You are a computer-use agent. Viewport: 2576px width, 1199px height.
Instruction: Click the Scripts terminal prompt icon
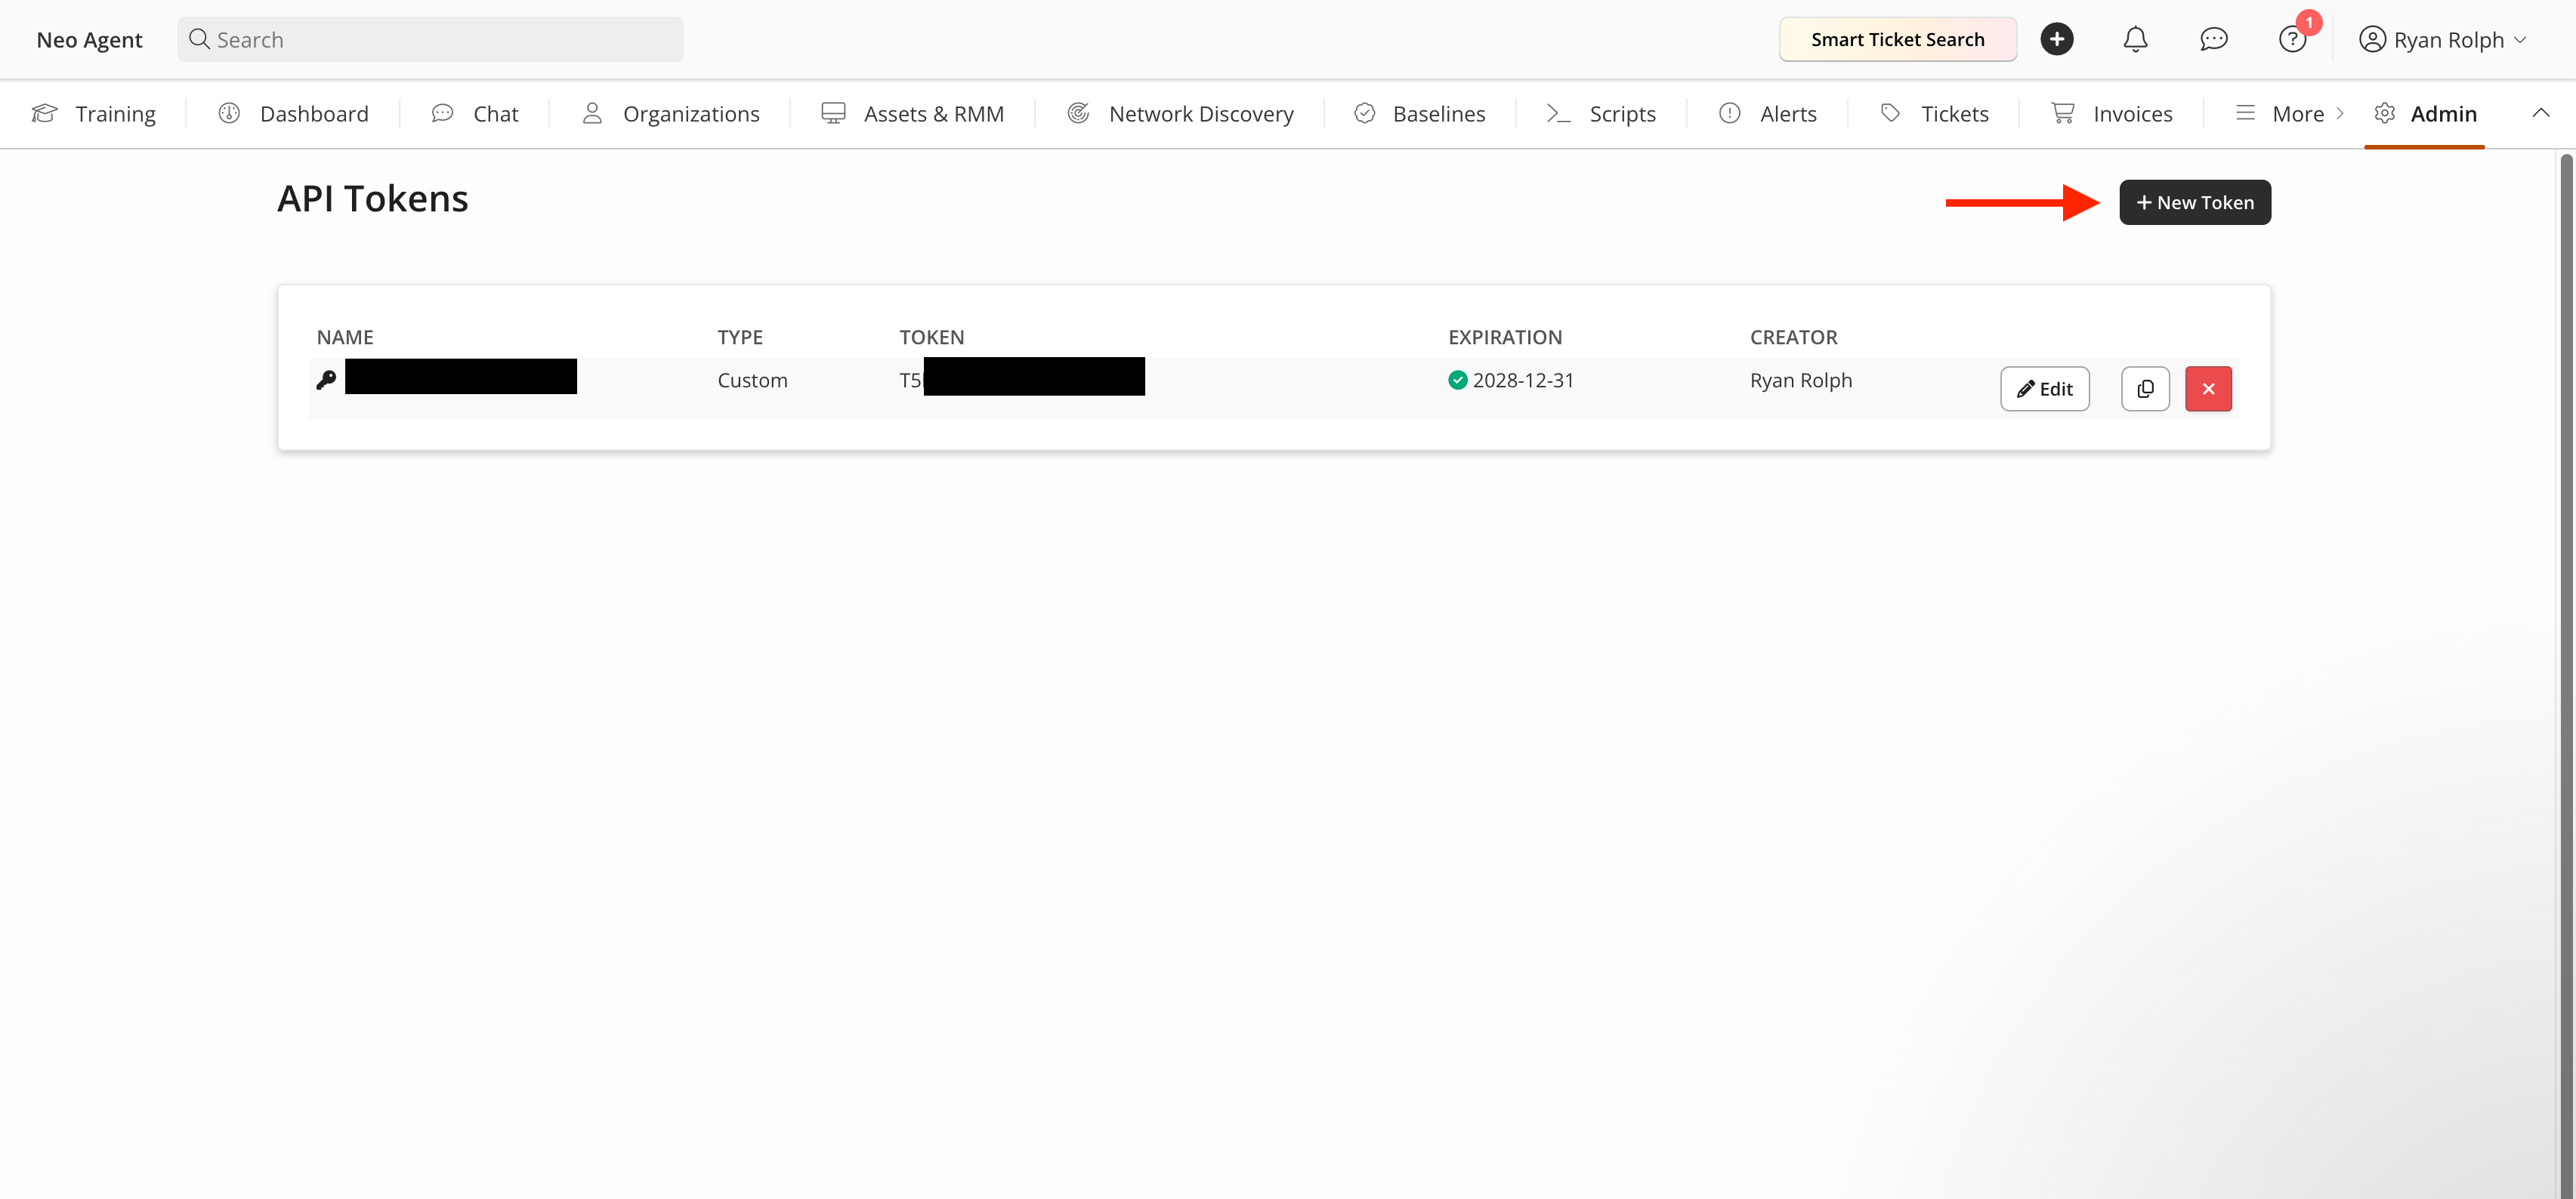pos(1558,113)
